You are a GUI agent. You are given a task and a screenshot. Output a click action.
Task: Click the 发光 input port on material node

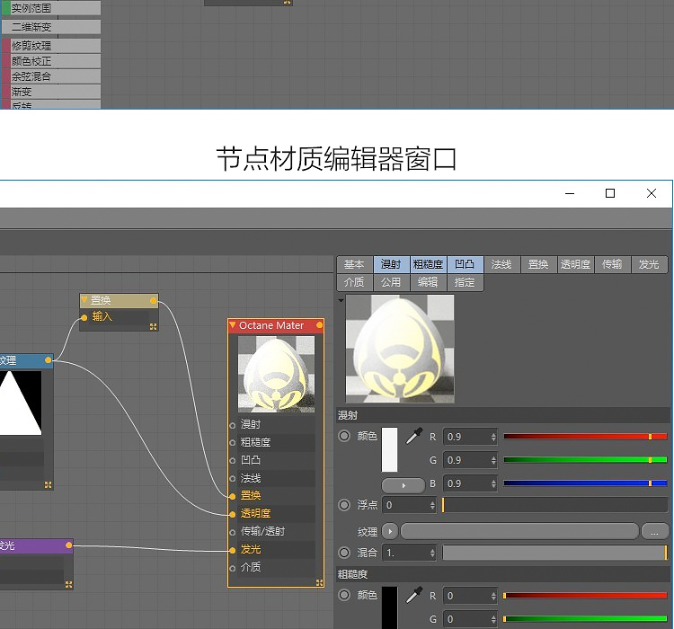click(x=233, y=550)
